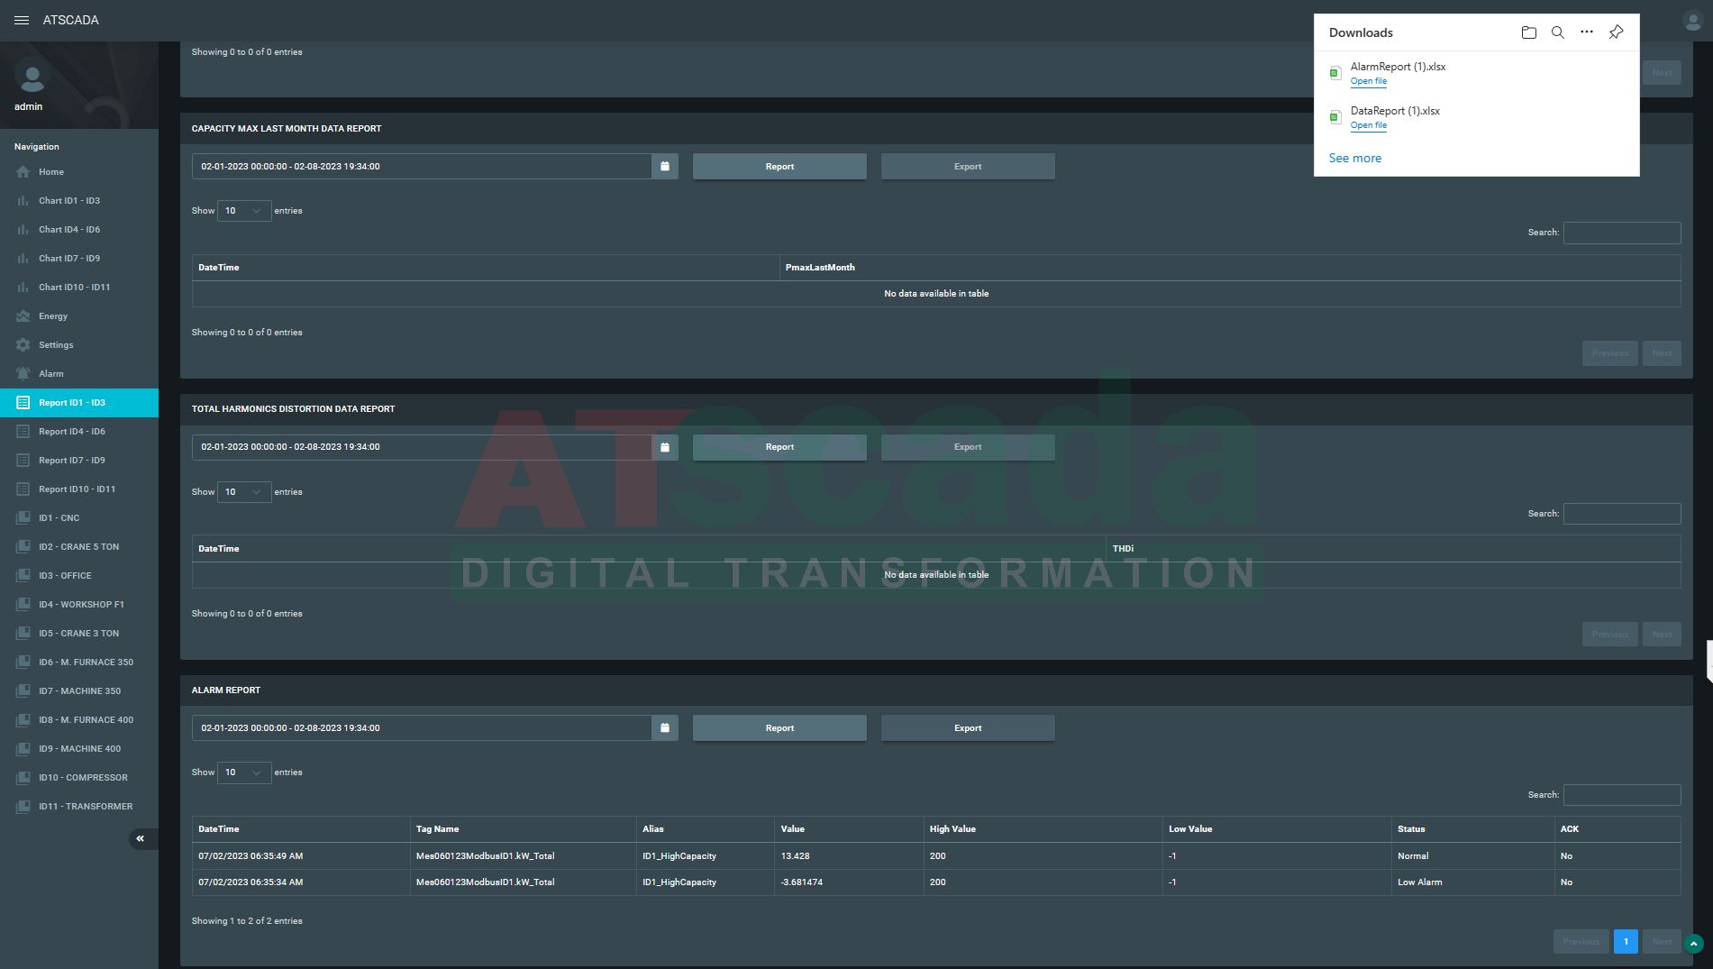The width and height of the screenshot is (1713, 969).
Task: Open downloads folder icon in Downloads panel
Action: coord(1528,32)
